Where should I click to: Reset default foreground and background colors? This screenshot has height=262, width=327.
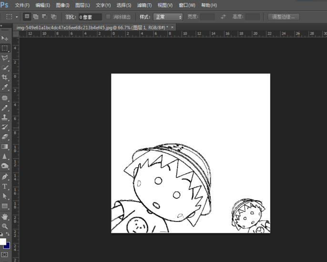[x=1, y=234]
